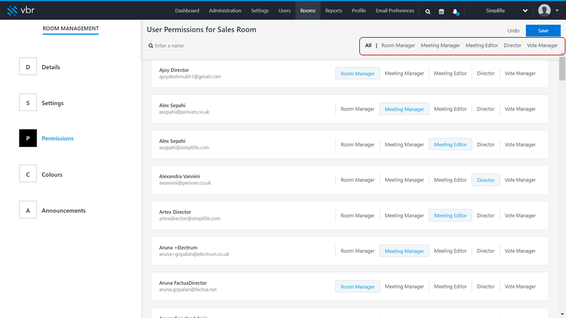This screenshot has width=566, height=318.
Task: Click email artexdirector@simplifie.com
Action: pyautogui.click(x=190, y=218)
